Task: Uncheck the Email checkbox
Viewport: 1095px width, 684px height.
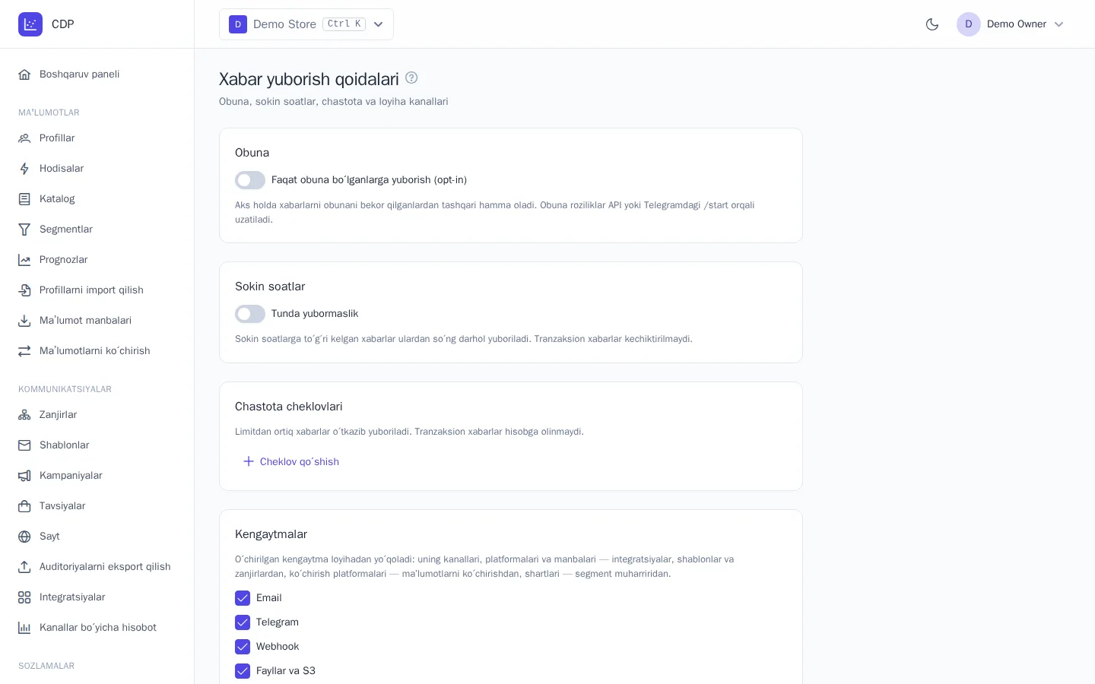Action: pyautogui.click(x=243, y=598)
